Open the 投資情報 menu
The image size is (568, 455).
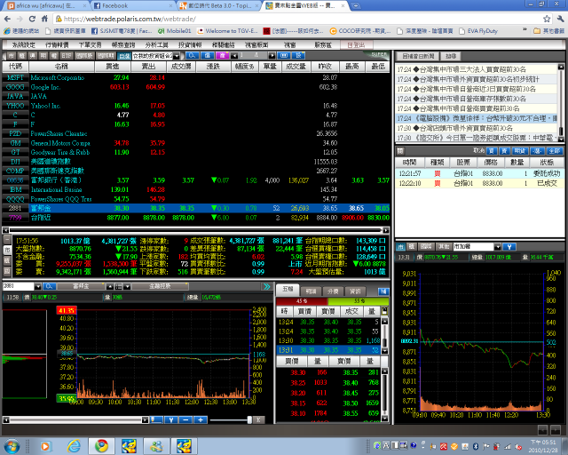[x=190, y=45]
